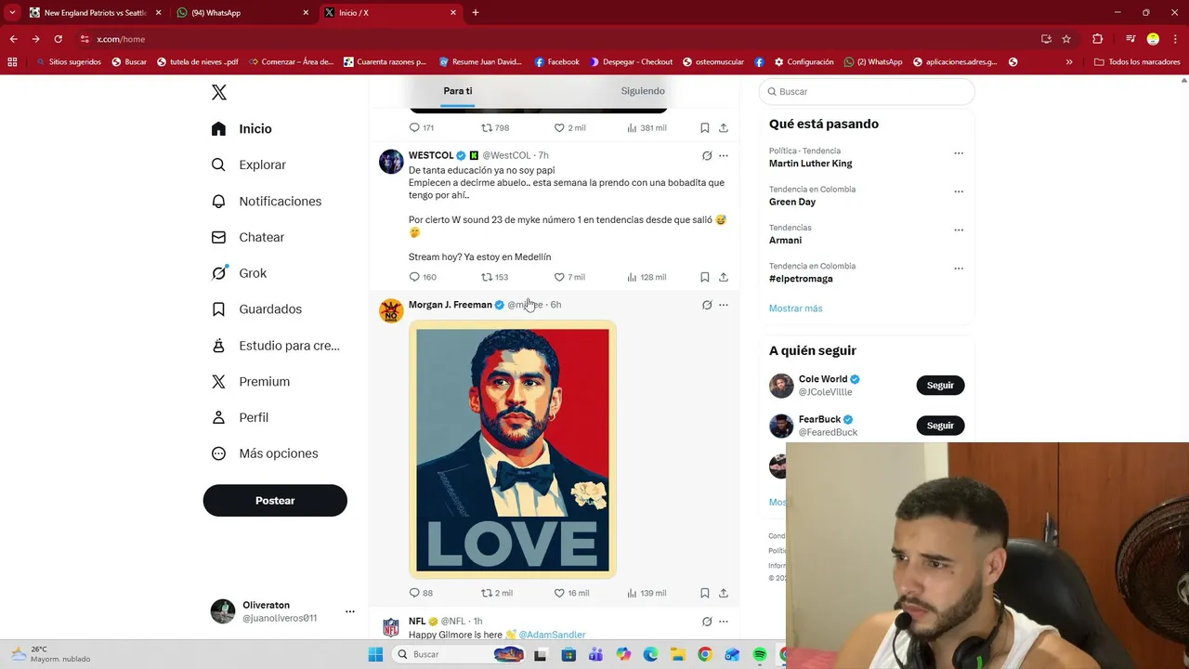Open Grok explain icon on WESTCOL post
1189x669 pixels.
pyautogui.click(x=707, y=155)
